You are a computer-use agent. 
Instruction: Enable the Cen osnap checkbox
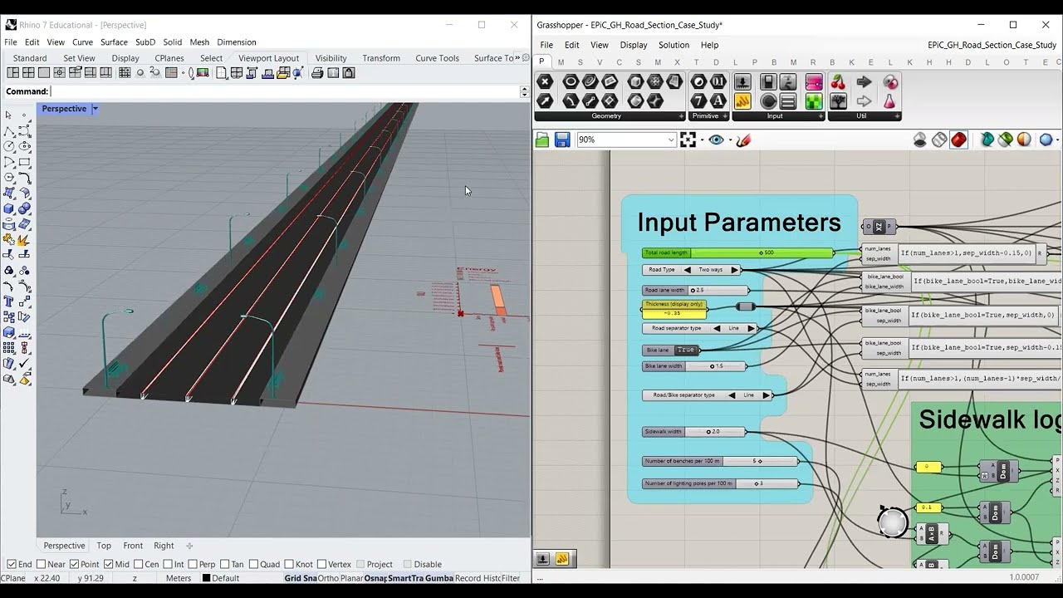tap(138, 565)
